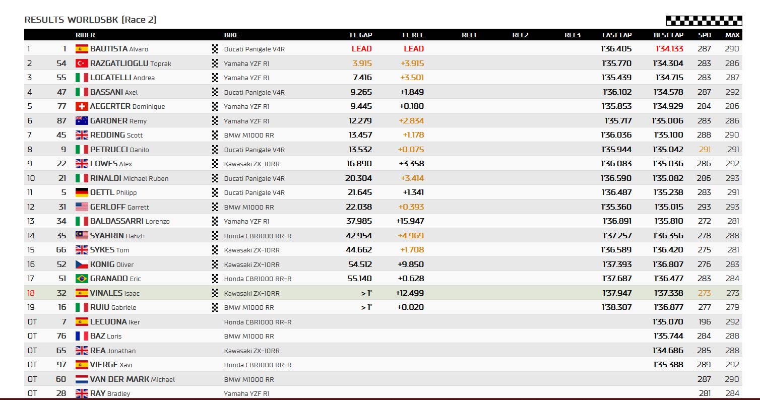
Task: Click the Swiss flag beside AEGERTER Dominique
Action: click(82, 106)
